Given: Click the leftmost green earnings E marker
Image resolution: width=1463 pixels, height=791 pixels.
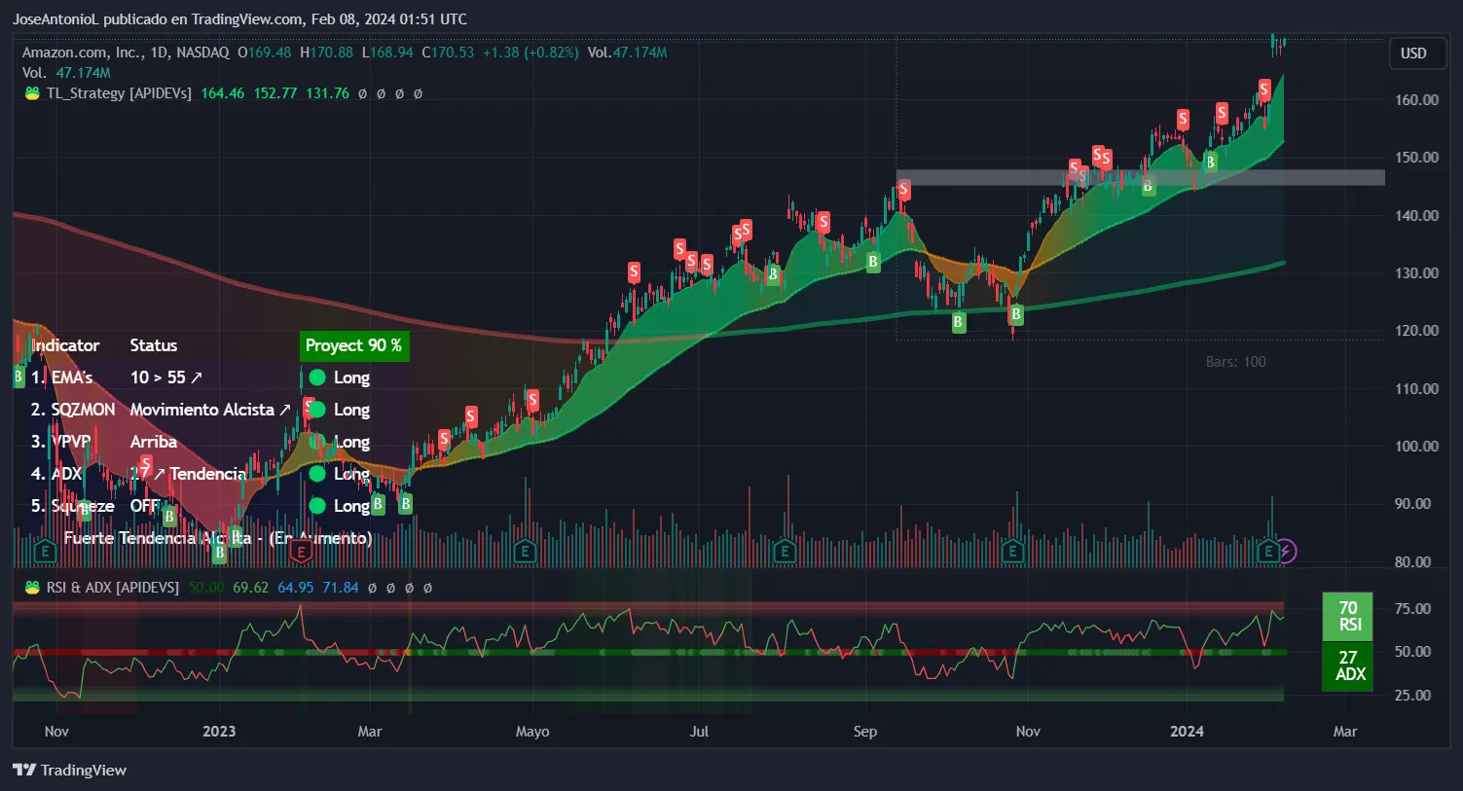Looking at the screenshot, I should pos(44,553).
